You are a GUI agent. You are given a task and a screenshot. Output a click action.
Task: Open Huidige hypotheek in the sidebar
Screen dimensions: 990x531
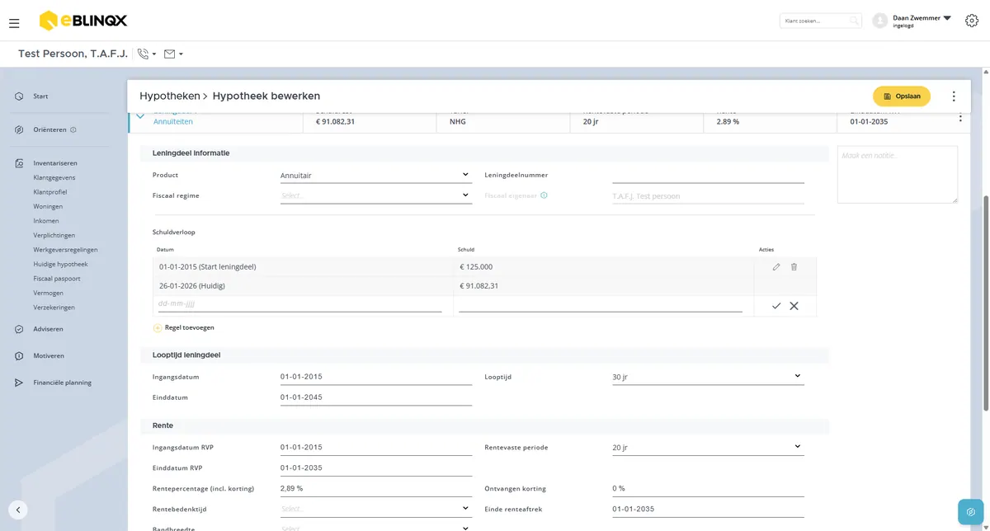[x=60, y=265]
